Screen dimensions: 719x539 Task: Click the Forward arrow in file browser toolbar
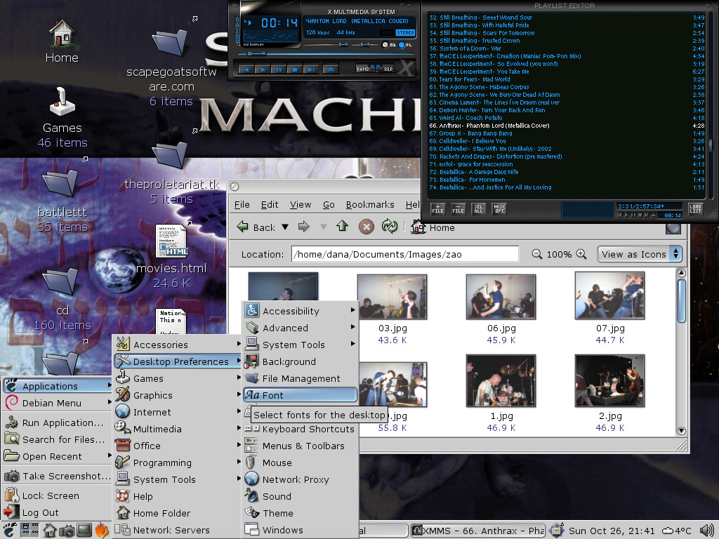pyautogui.click(x=303, y=227)
